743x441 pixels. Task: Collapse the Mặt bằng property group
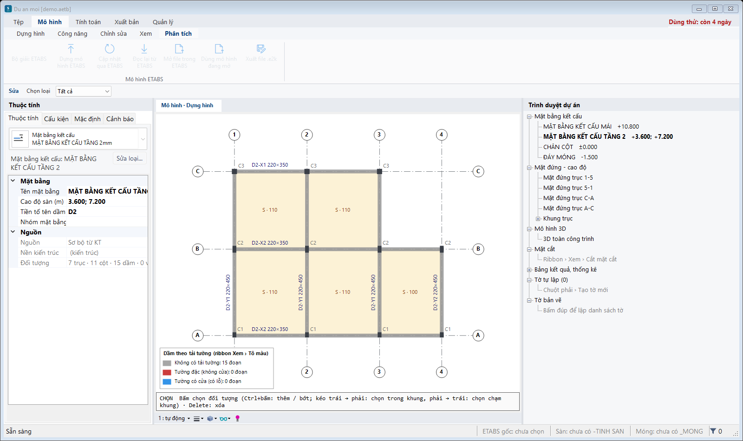click(13, 181)
